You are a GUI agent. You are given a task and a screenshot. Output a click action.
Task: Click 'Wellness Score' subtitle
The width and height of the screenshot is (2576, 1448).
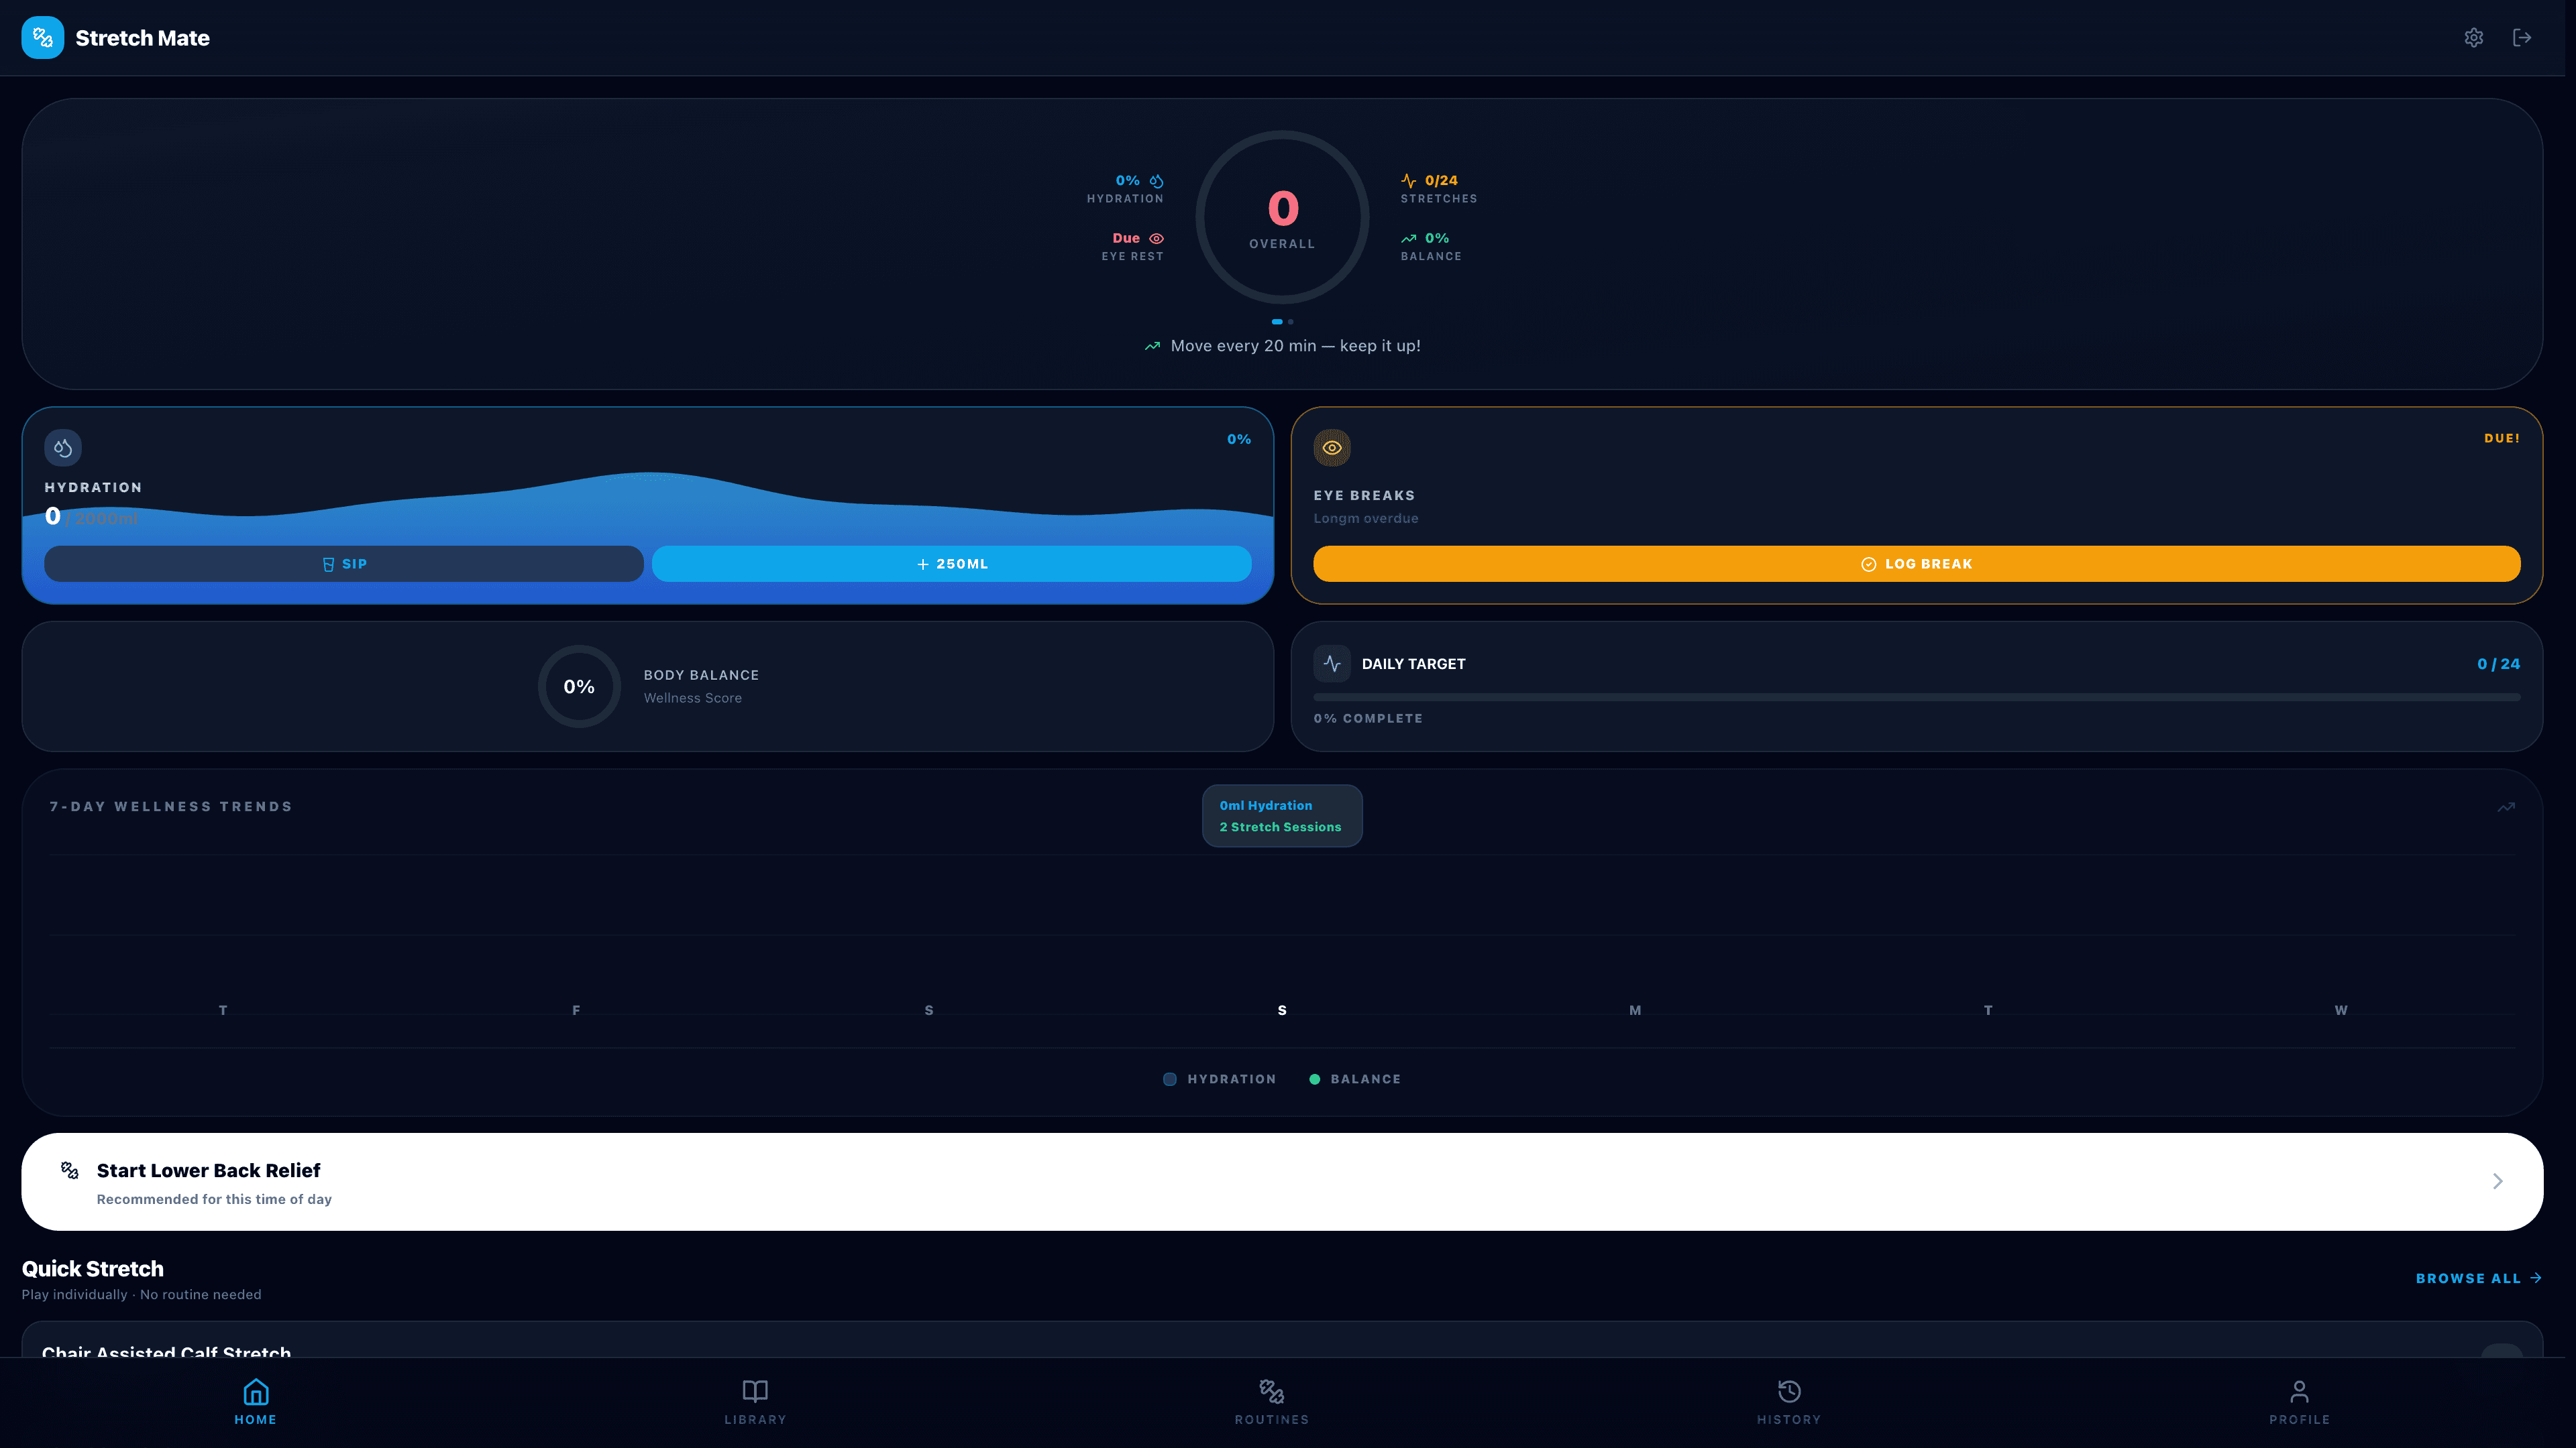tap(693, 699)
